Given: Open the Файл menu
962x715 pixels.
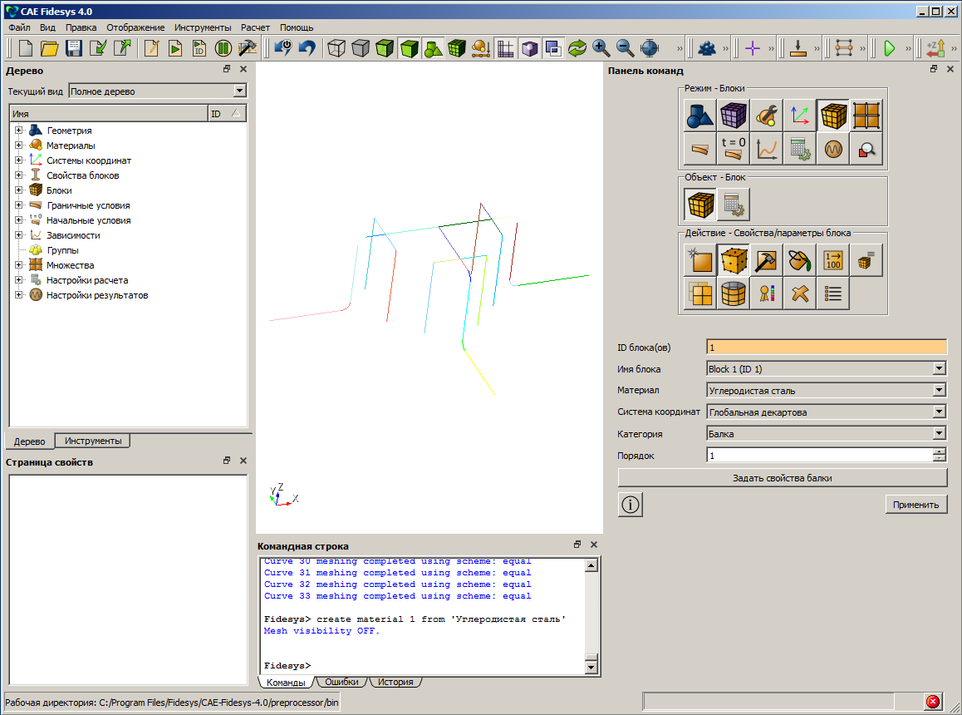Looking at the screenshot, I should 19,27.
